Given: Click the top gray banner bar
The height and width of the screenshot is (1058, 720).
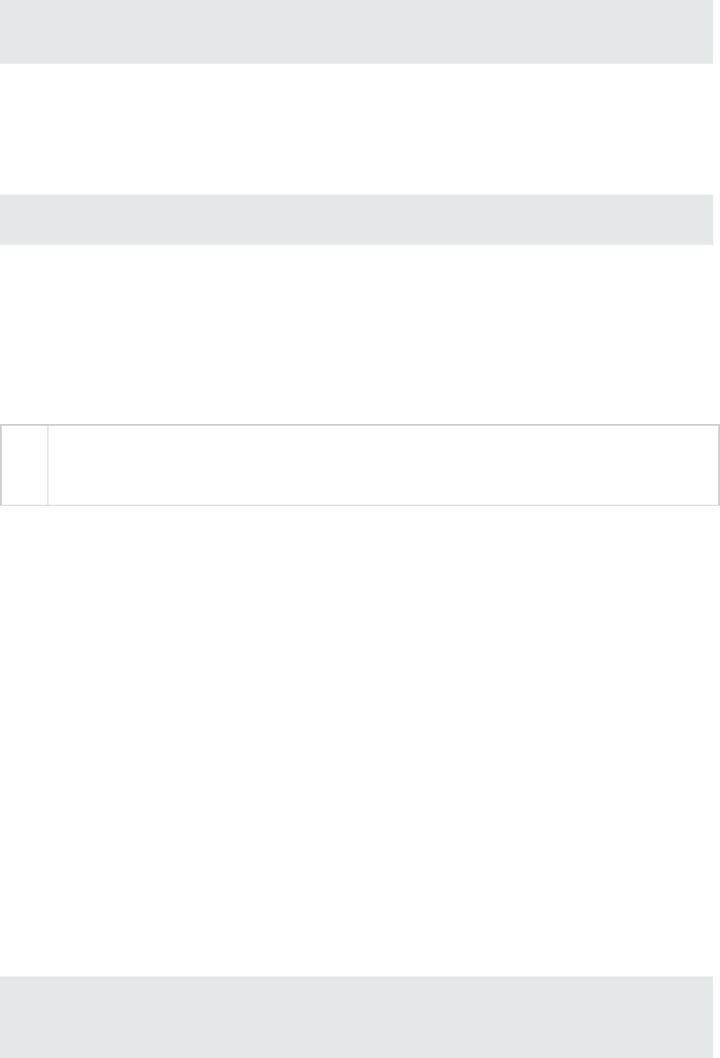Looking at the screenshot, I should coord(357,31).
